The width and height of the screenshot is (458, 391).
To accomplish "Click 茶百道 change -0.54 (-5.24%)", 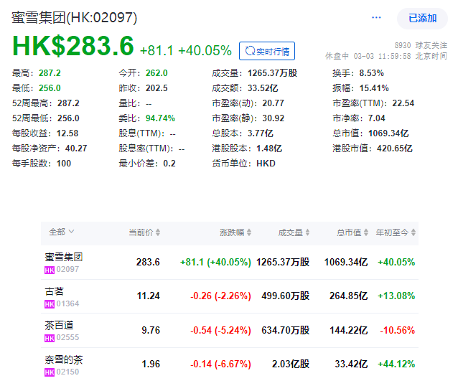I will pos(220,330).
